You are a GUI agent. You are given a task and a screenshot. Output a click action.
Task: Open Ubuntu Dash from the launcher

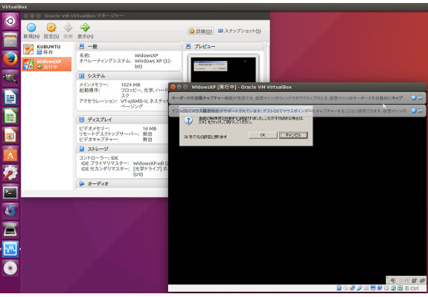point(10,21)
